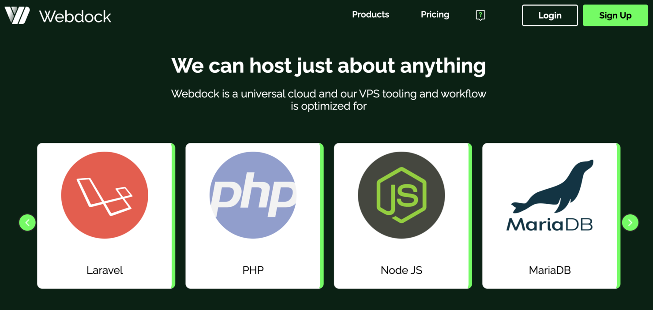Click the MariaDB card

point(550,215)
